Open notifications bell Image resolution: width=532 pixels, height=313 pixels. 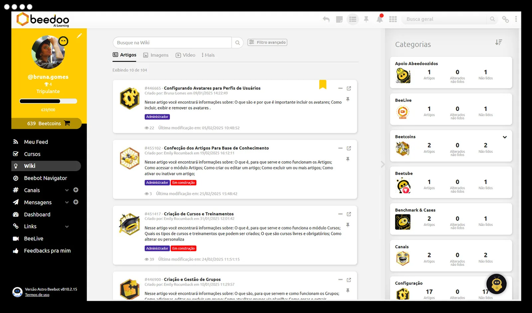[x=380, y=19]
